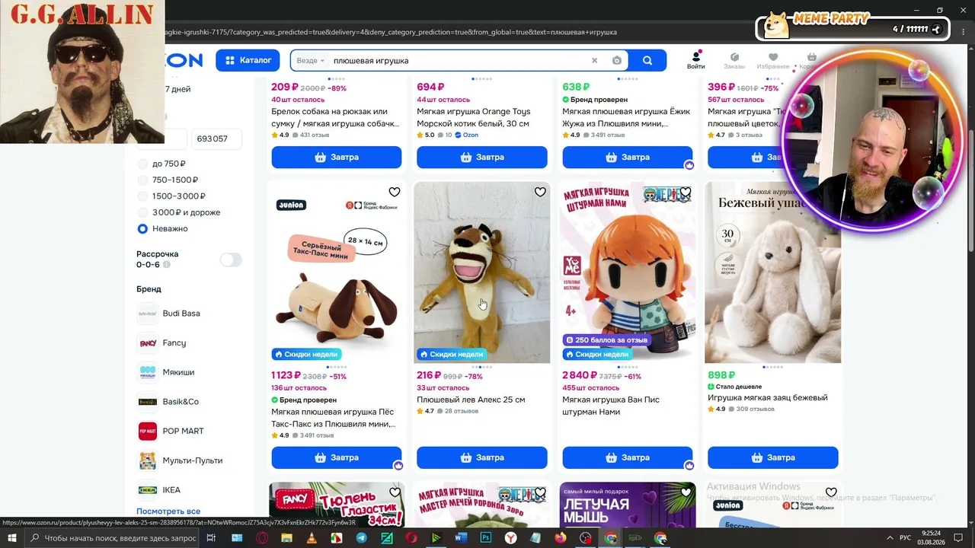Add Морской котик to cart, Завтра
The height and width of the screenshot is (548, 975).
pos(482,157)
